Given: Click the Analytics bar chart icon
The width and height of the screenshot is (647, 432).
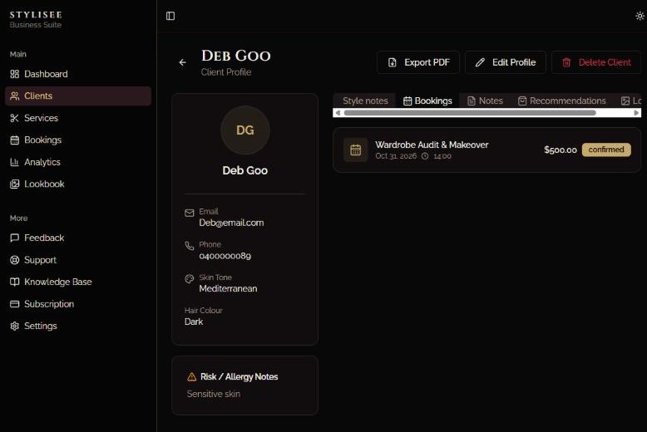Looking at the screenshot, I should (14, 162).
